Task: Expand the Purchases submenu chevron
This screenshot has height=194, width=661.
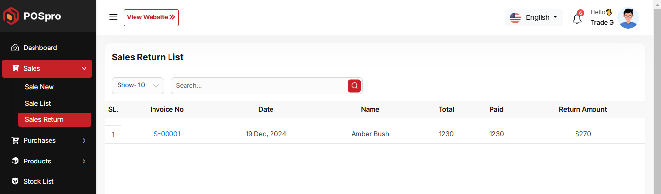Action: [84, 141]
